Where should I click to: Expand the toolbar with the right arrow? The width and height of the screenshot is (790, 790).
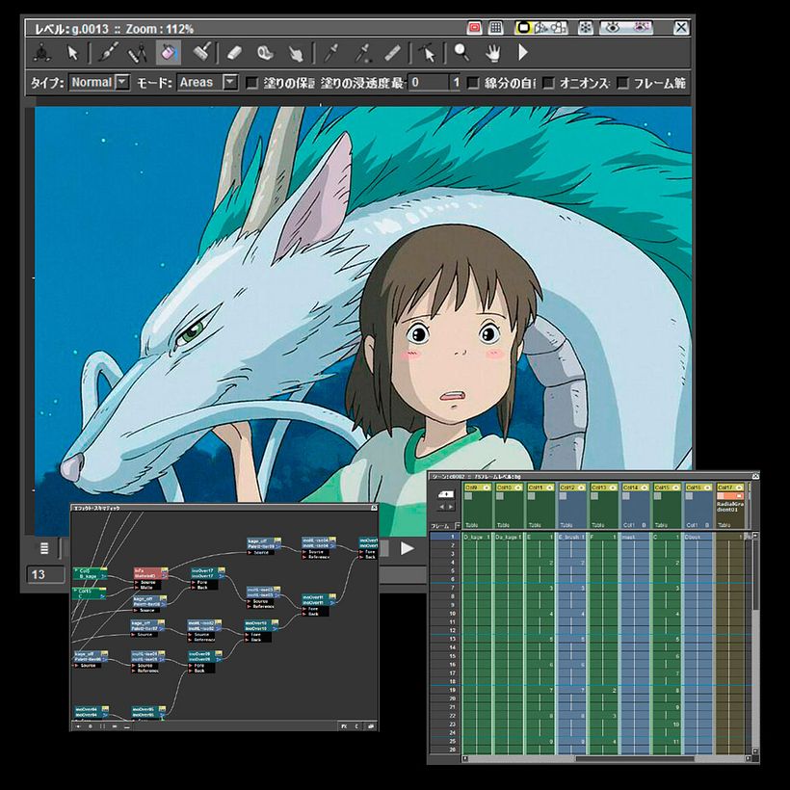tap(523, 52)
